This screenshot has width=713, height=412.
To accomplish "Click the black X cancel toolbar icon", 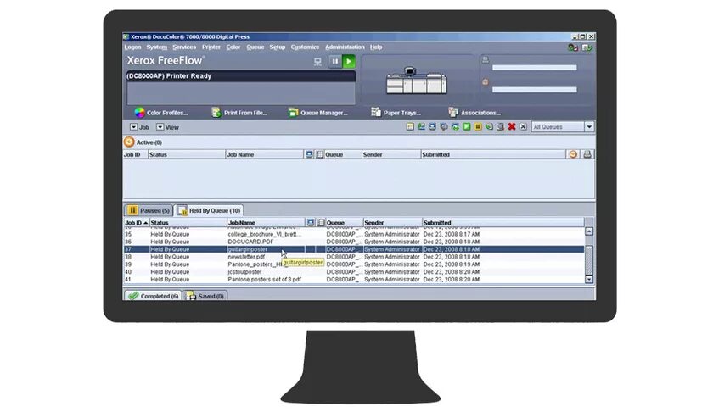I will (523, 126).
